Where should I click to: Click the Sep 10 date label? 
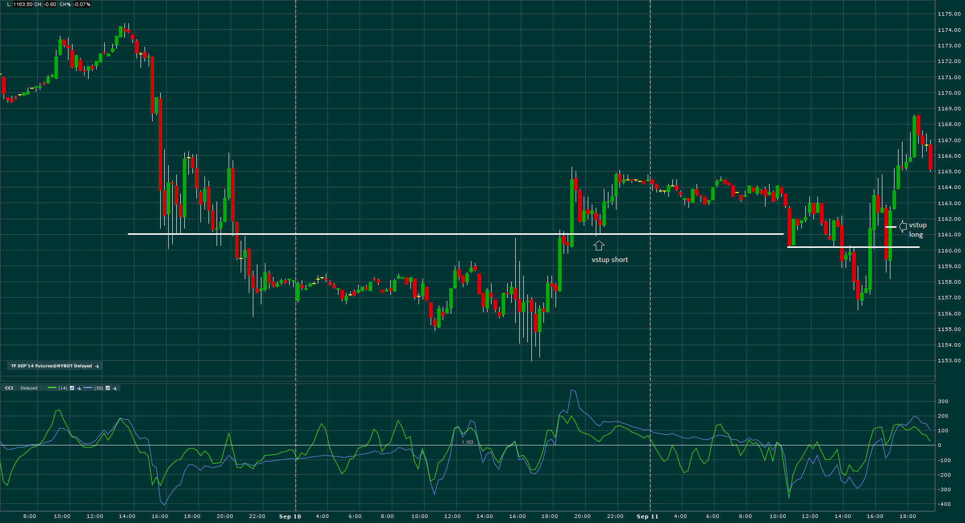[x=290, y=516]
